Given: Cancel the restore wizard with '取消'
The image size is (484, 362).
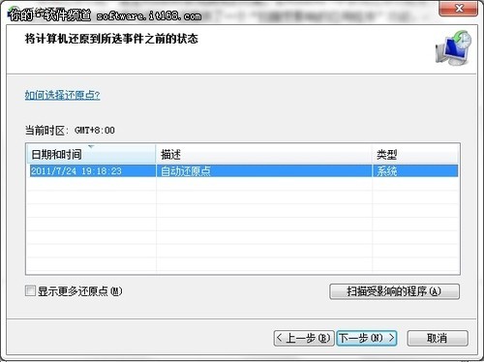Looking at the screenshot, I should point(438,338).
